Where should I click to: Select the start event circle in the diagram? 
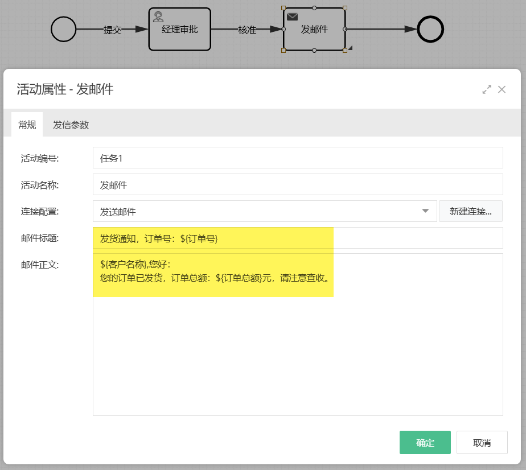click(63, 28)
